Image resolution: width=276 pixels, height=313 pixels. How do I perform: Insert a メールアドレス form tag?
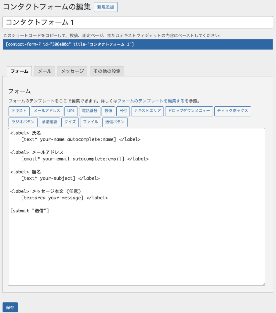pos(47,111)
